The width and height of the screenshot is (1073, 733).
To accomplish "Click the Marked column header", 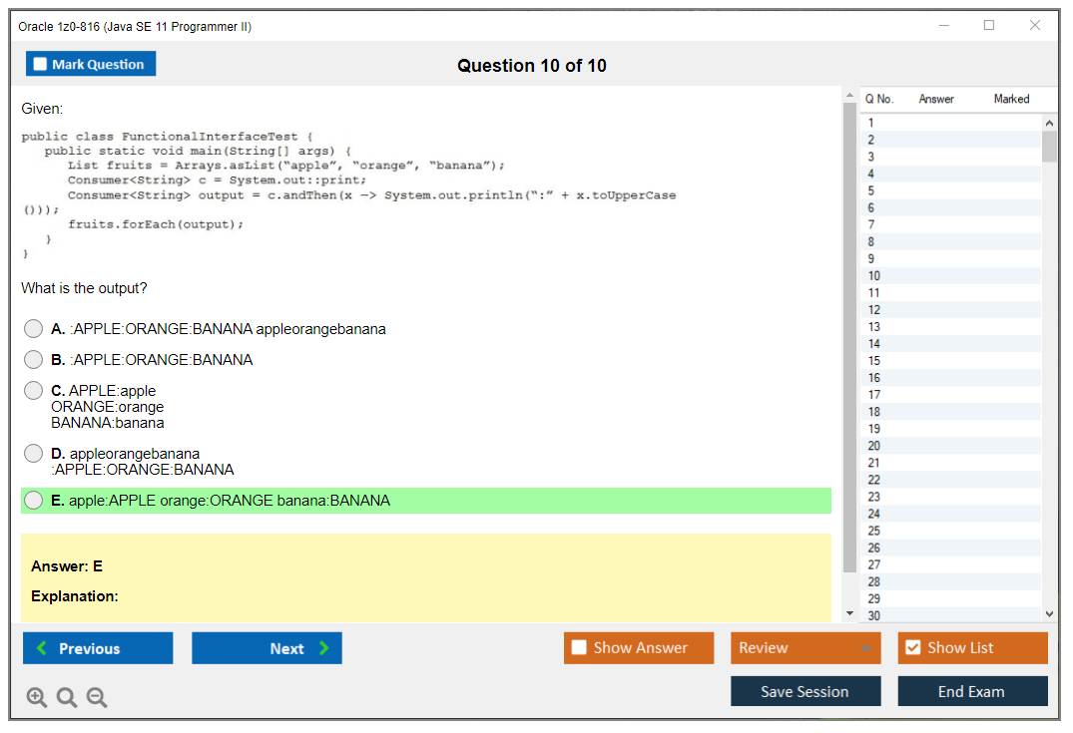I will (1010, 99).
